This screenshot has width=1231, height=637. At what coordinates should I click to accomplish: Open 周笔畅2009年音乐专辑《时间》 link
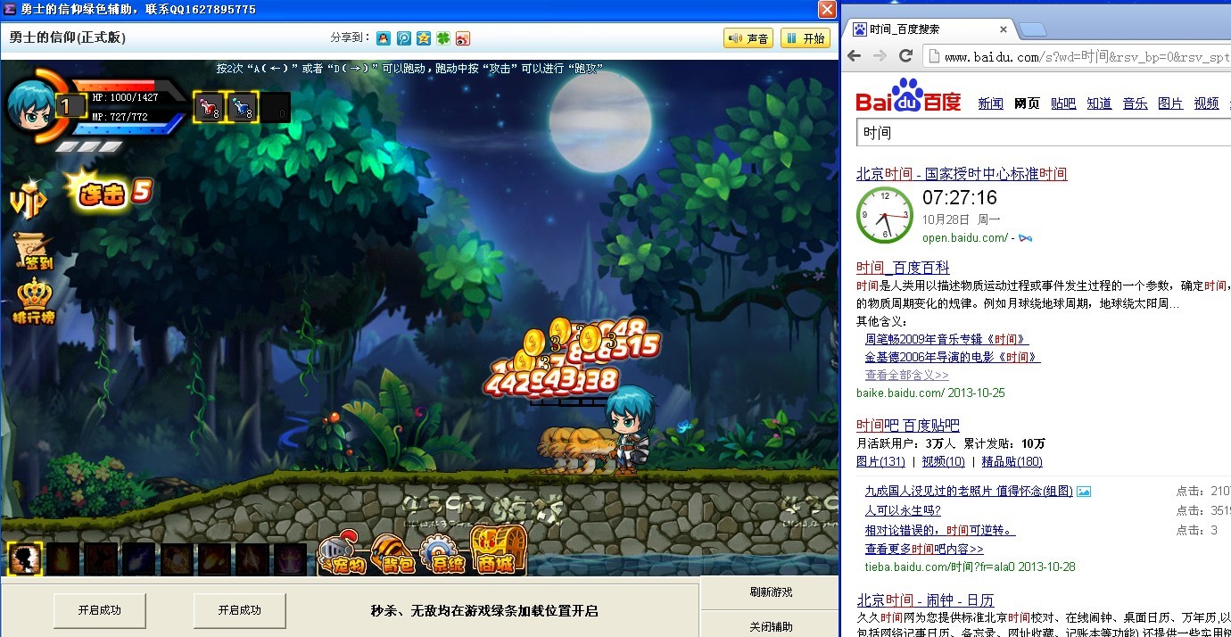pyautogui.click(x=946, y=339)
